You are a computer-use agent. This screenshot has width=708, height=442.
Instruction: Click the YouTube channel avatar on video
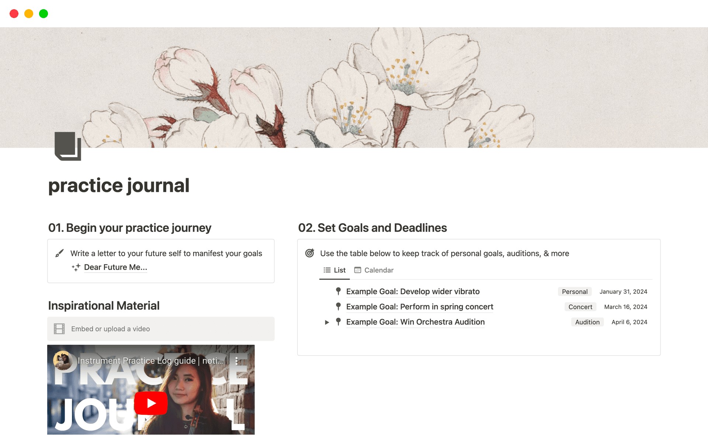pos(63,360)
